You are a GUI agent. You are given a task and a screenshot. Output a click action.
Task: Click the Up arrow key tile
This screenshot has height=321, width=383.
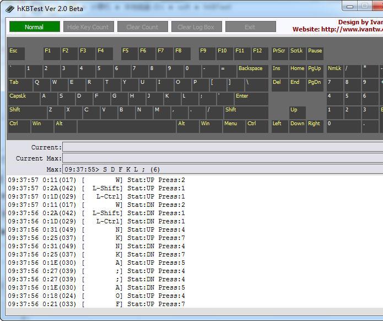(x=297, y=113)
